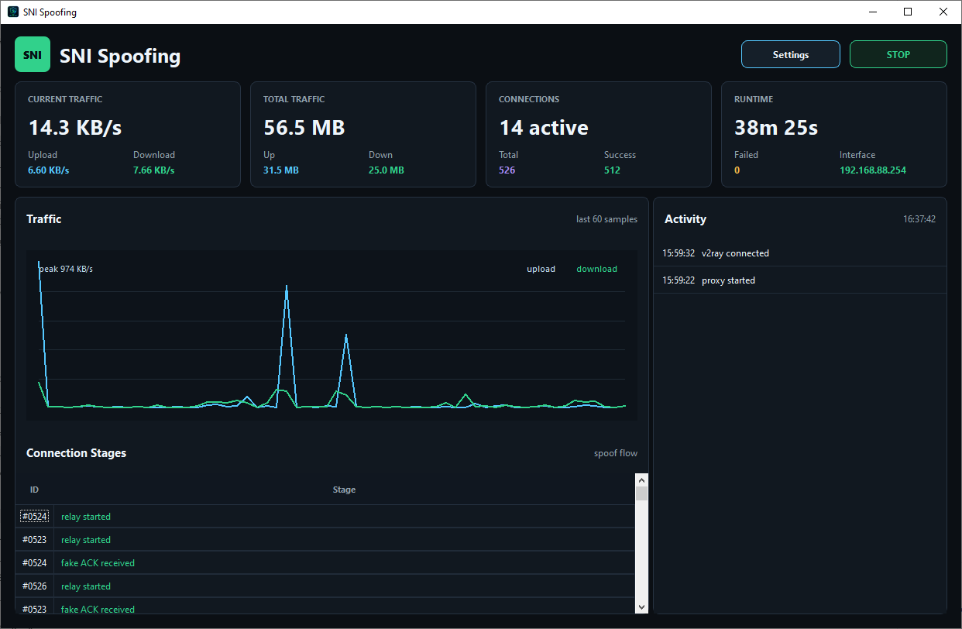Click the Stage column header
962x629 pixels.
click(x=344, y=490)
